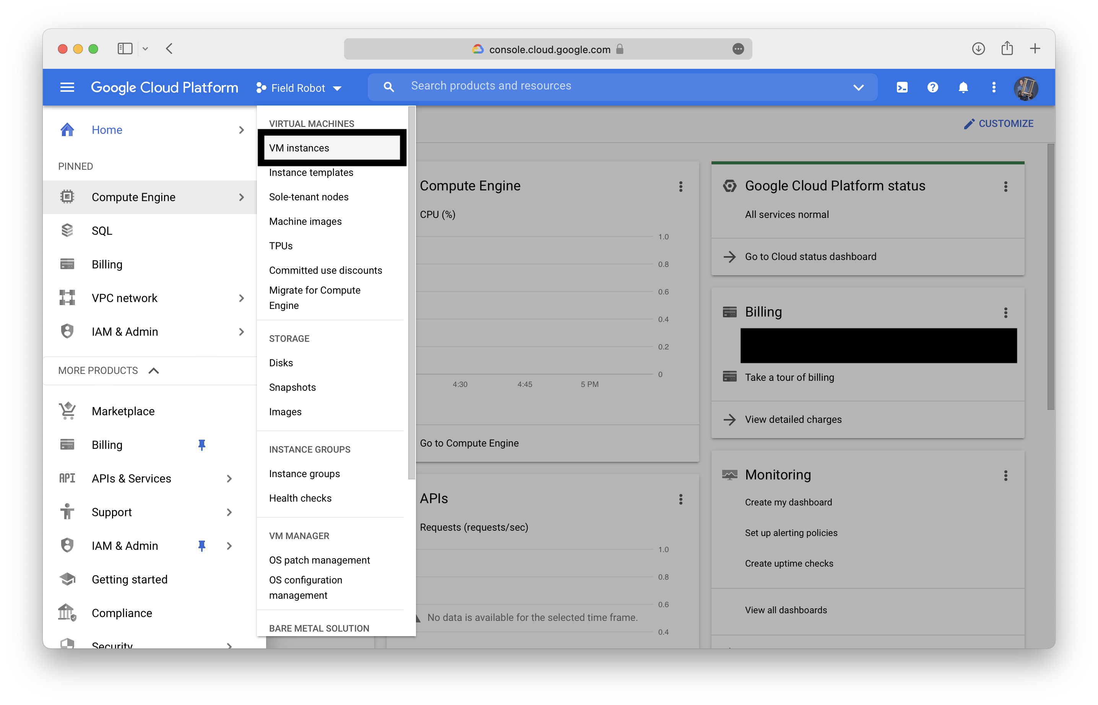1098x705 pixels.
Task: Click View all dashboards link
Action: pyautogui.click(x=786, y=610)
